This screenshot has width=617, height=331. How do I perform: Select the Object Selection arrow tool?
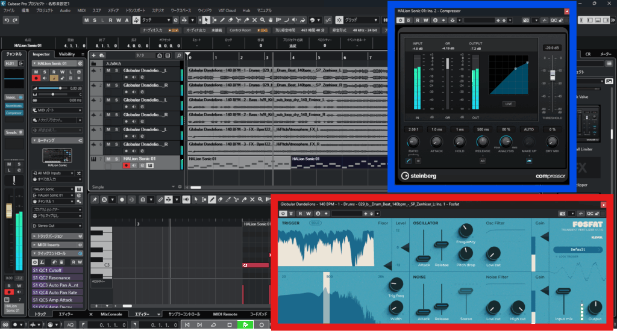coord(207,20)
